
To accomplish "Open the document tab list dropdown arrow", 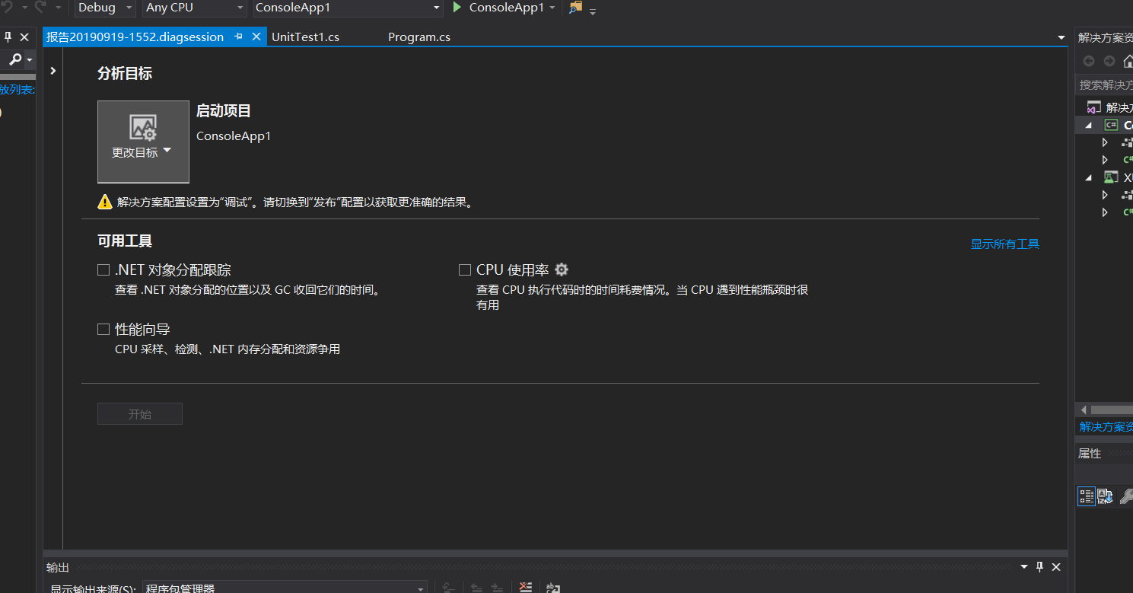I will pos(1061,37).
